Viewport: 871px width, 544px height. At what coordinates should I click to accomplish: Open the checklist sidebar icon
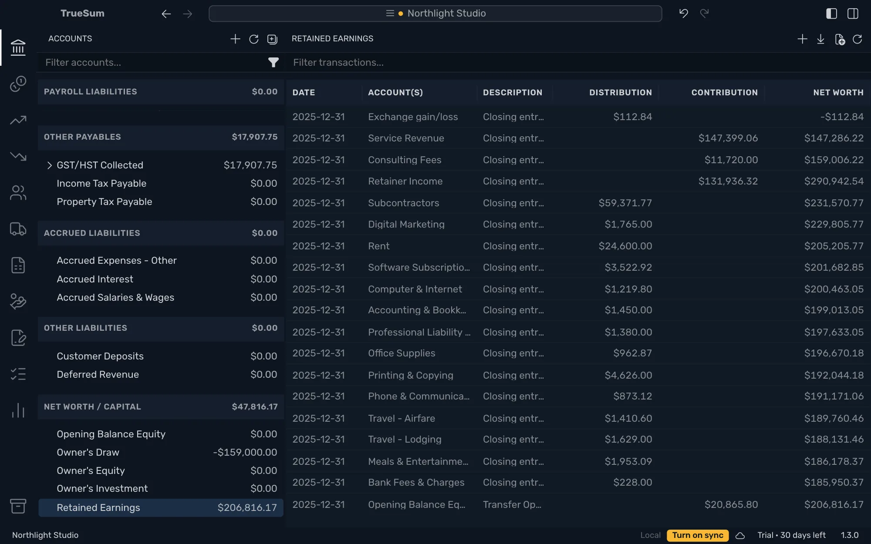pyautogui.click(x=18, y=374)
